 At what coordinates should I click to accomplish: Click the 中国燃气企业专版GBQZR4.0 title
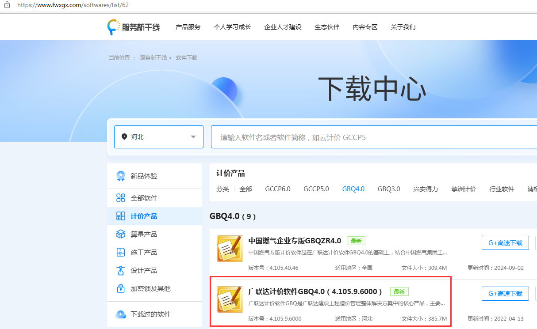tap(295, 241)
